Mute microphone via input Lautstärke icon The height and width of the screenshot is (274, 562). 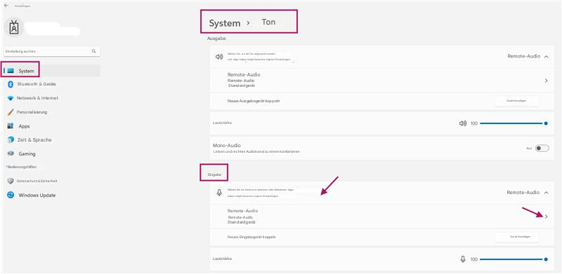(463, 259)
